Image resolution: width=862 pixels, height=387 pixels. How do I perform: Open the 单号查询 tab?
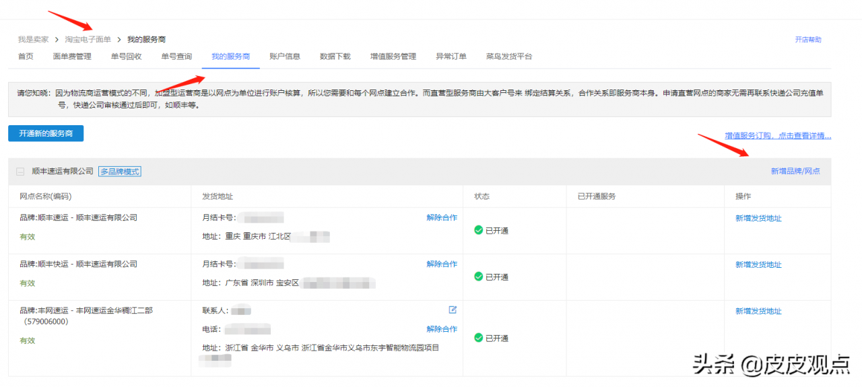(x=176, y=57)
